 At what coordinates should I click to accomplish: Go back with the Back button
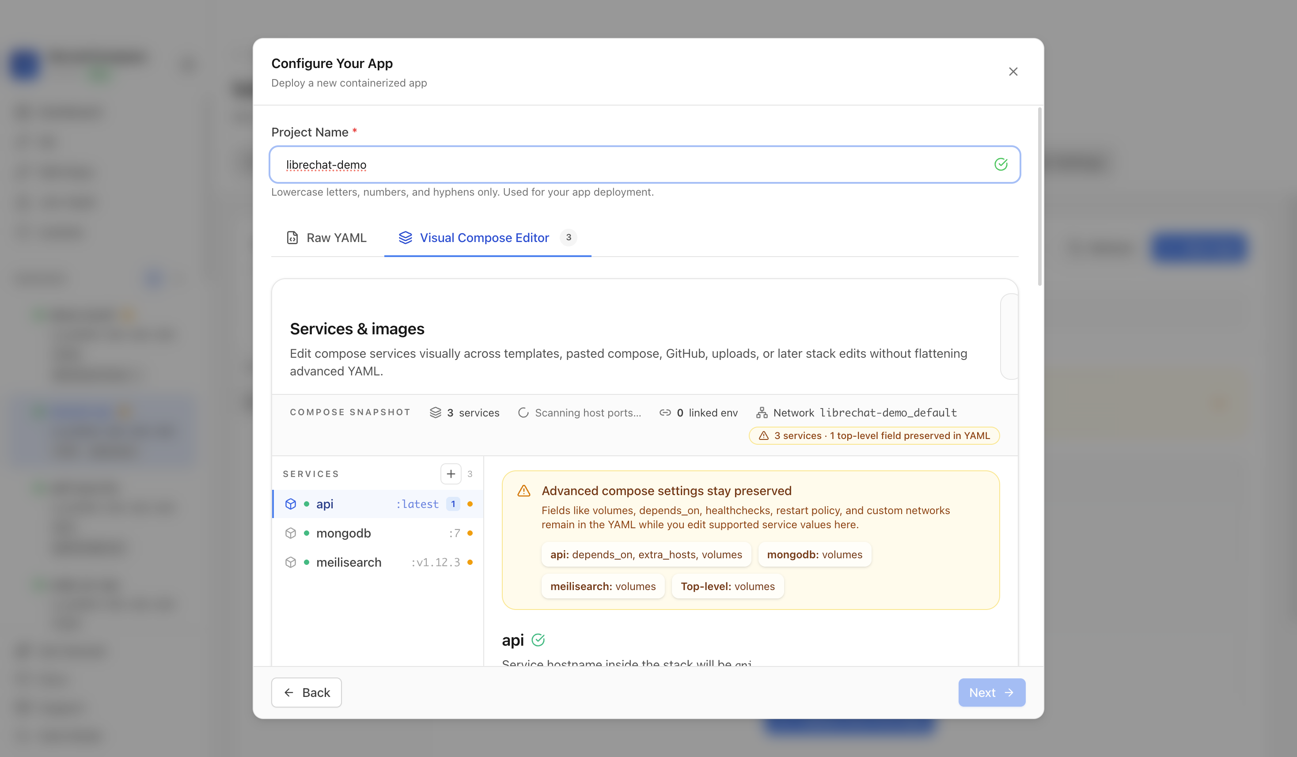306,693
